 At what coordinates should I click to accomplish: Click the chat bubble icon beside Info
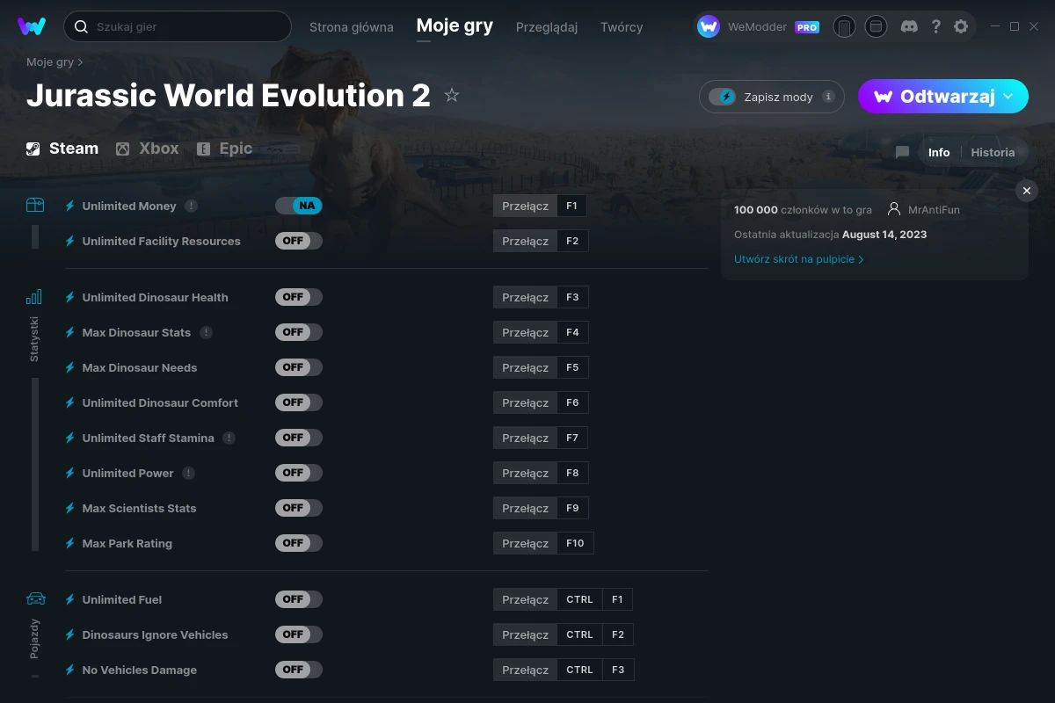[x=902, y=152]
